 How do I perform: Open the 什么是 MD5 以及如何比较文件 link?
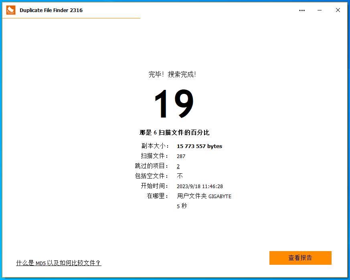pos(59,263)
